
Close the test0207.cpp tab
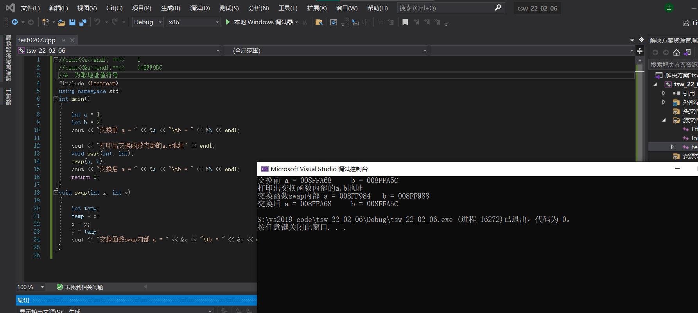point(72,40)
